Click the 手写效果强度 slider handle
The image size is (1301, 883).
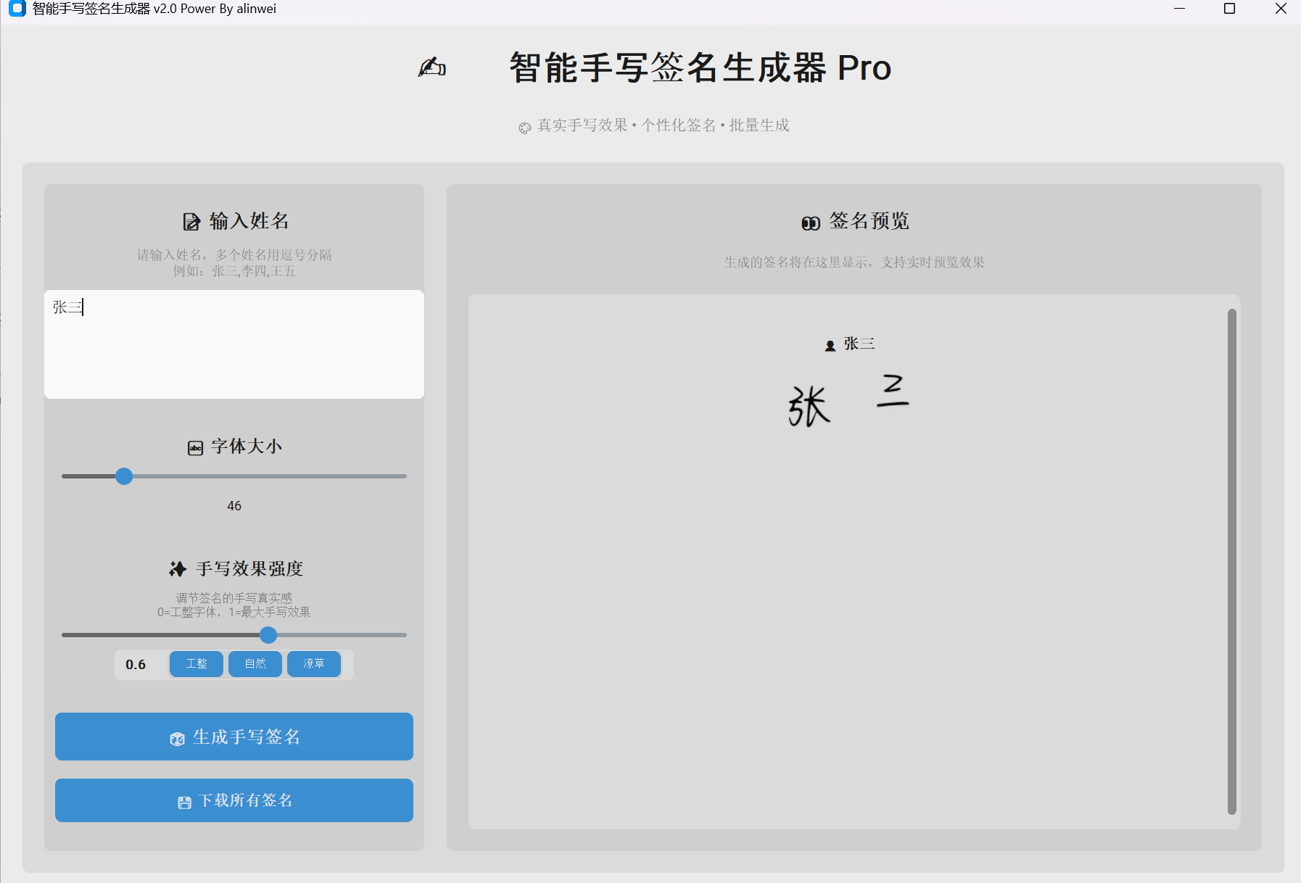(268, 635)
